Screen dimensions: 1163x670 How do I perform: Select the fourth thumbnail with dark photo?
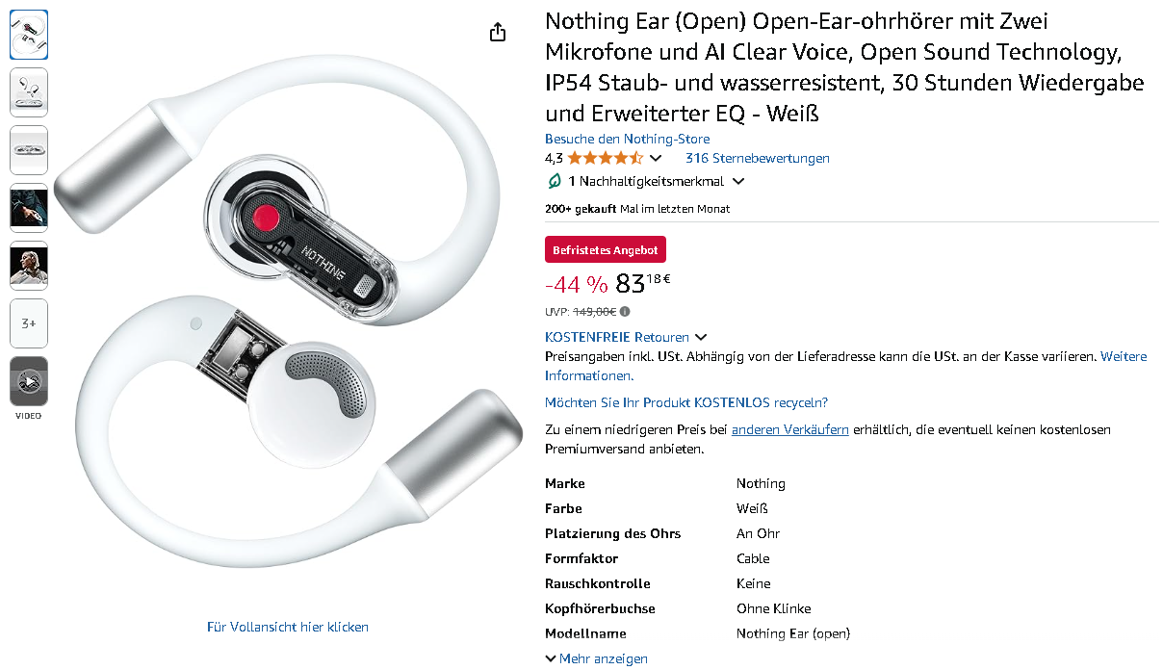click(29, 208)
